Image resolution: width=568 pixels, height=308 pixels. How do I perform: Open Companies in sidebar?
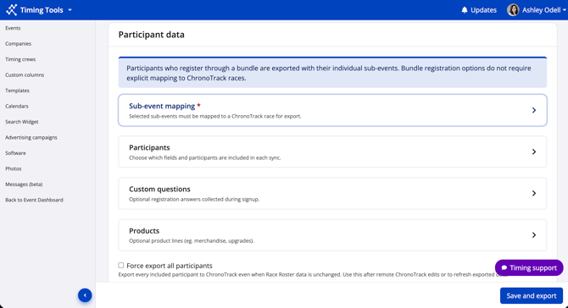click(x=18, y=43)
